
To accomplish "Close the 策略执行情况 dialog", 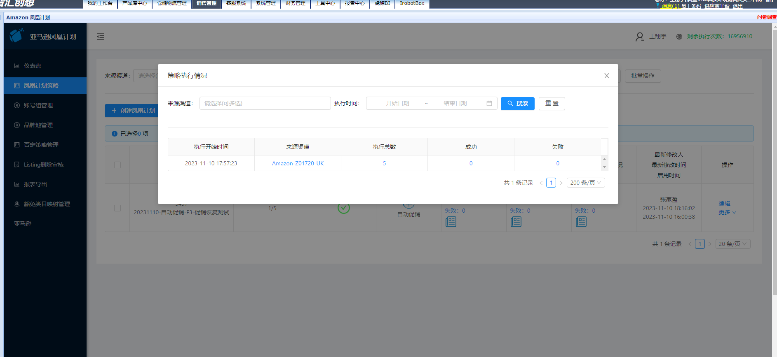I will pyautogui.click(x=606, y=76).
